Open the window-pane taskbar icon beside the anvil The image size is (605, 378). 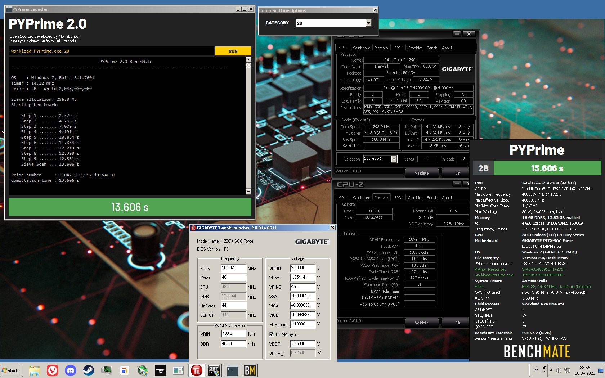(178, 370)
